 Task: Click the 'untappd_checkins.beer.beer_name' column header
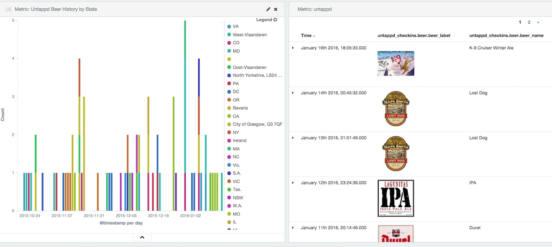click(506, 36)
